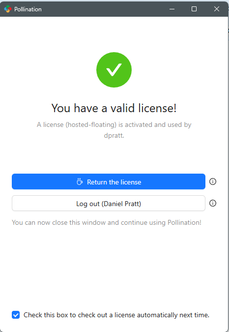The height and width of the screenshot is (332, 229).
Task: Click the green checkmark success circle
Action: [x=114, y=70]
